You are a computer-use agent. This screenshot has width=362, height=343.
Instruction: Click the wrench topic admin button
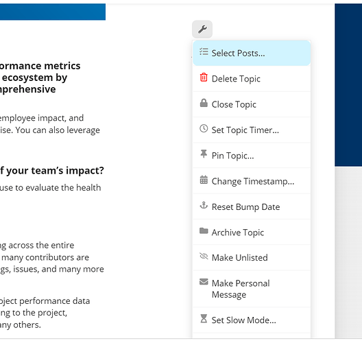pyautogui.click(x=202, y=29)
